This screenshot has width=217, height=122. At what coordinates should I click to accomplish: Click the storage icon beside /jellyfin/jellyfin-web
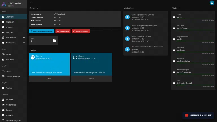[174, 83]
